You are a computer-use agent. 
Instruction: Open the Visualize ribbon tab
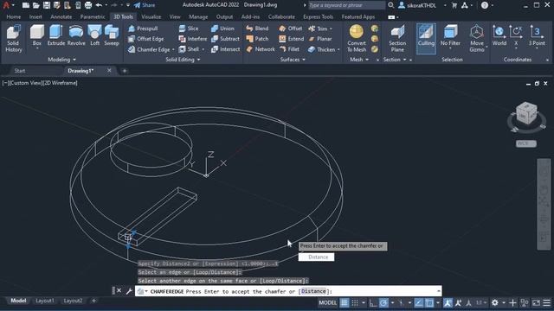tap(151, 16)
